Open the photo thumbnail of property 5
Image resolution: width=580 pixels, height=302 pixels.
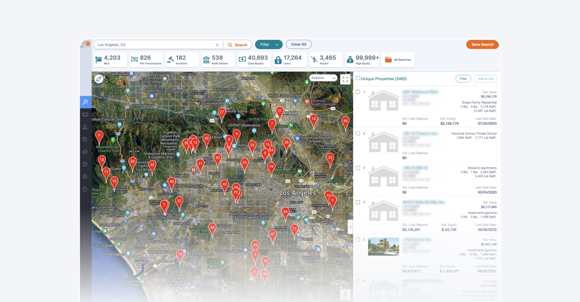383,246
